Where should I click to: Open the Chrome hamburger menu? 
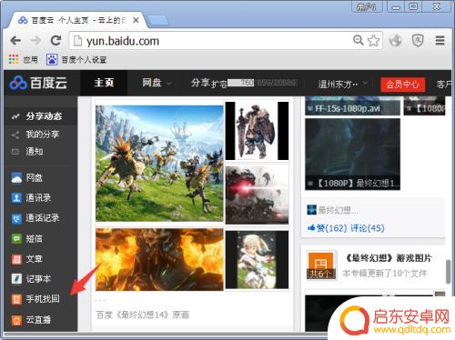[x=440, y=40]
